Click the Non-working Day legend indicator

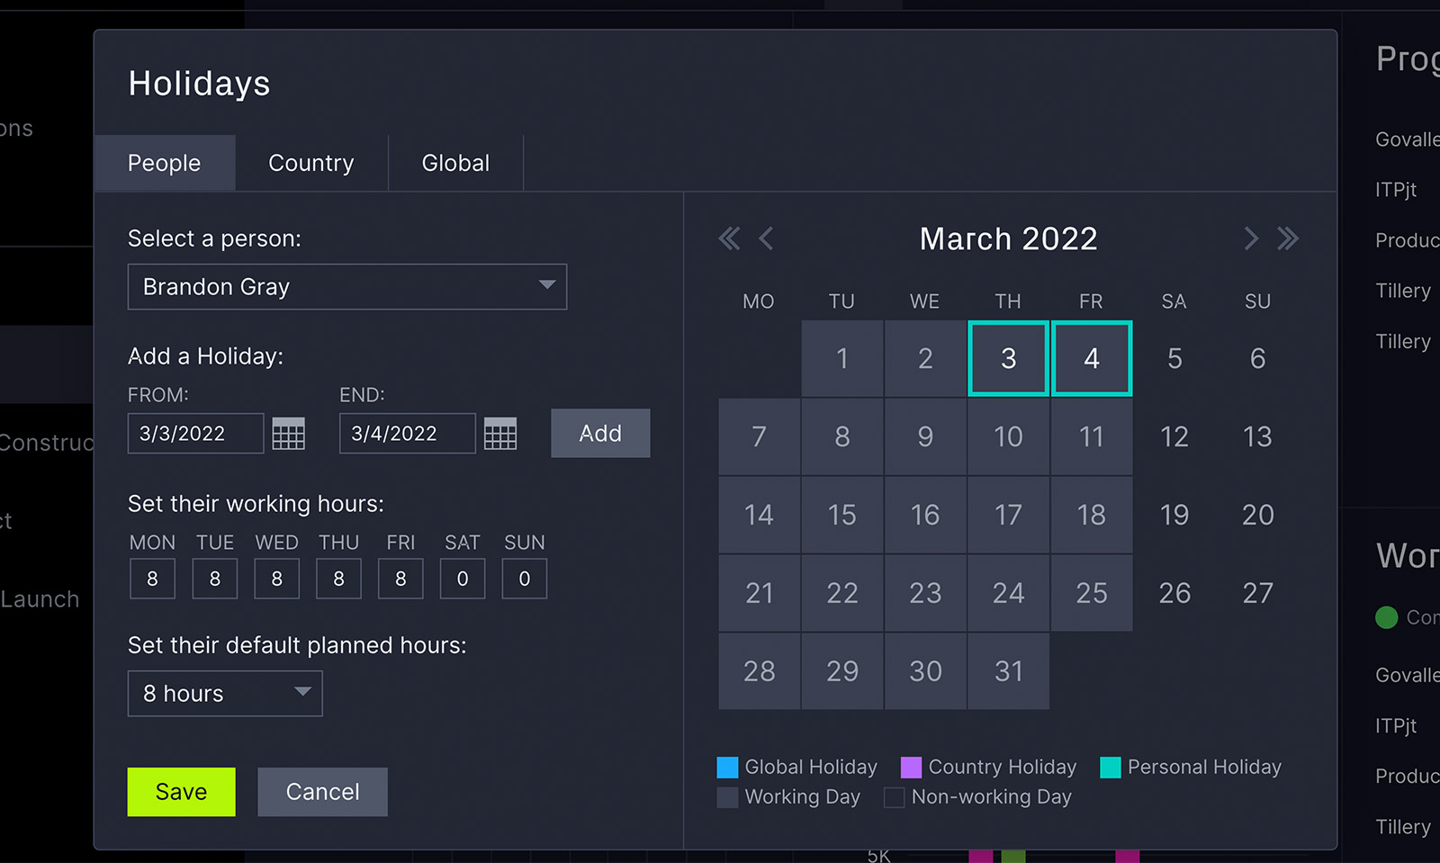894,797
